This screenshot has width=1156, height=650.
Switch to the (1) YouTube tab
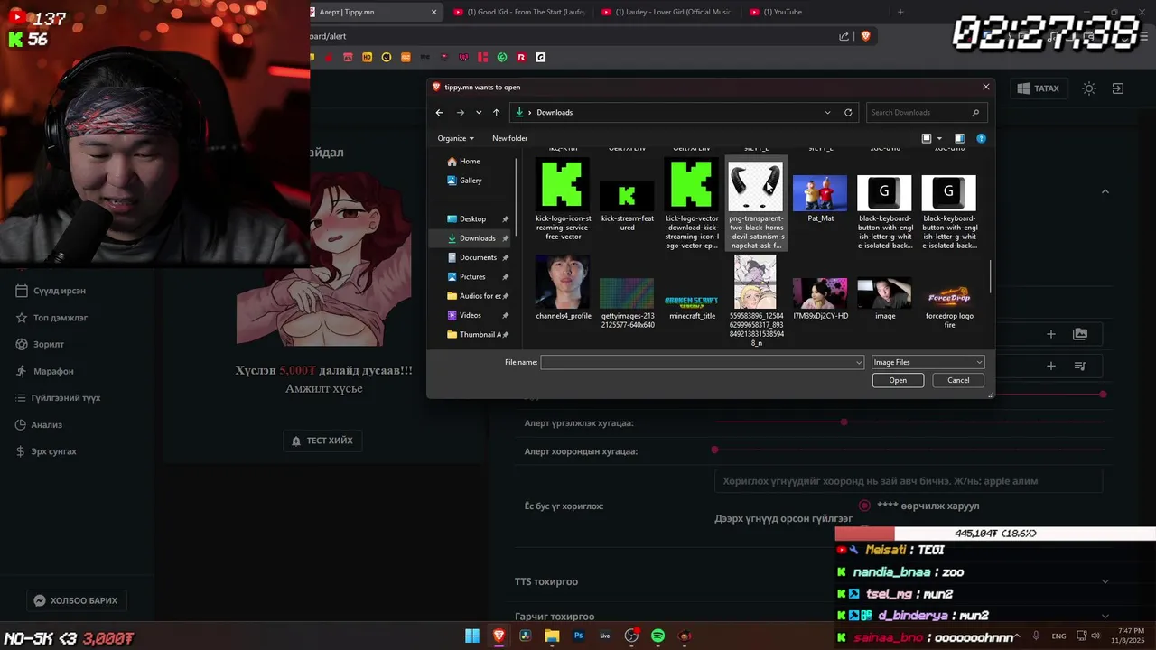pyautogui.click(x=813, y=12)
